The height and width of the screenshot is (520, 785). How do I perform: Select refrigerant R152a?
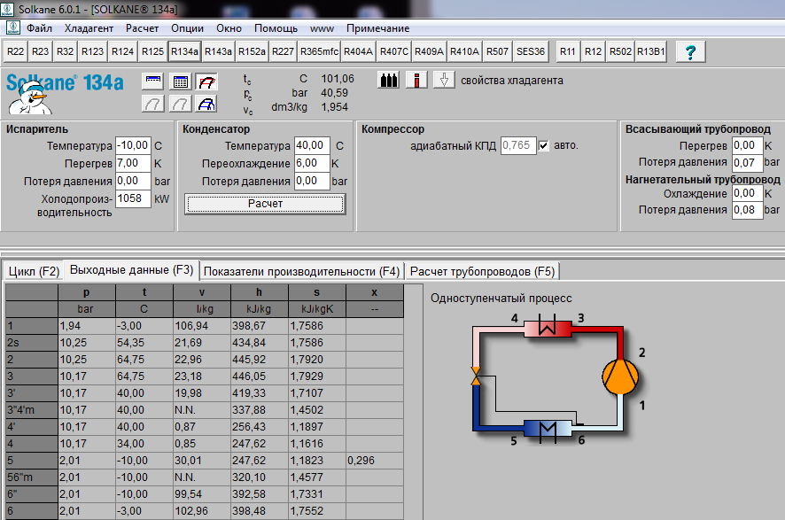click(x=252, y=51)
